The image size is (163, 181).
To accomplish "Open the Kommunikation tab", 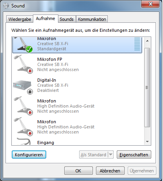I will 92,19.
